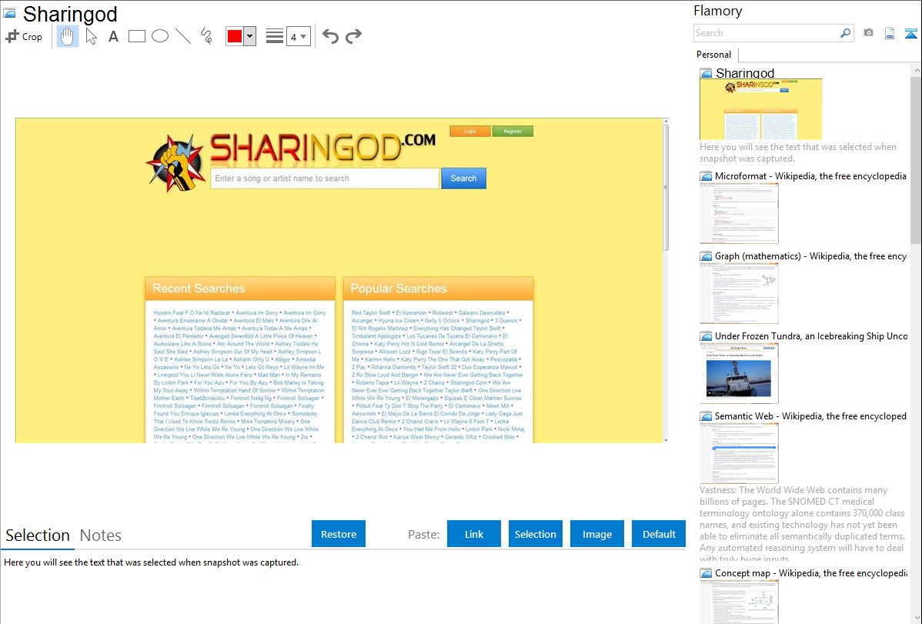The image size is (922, 624).
Task: Click the Popular Searches heading
Action: pos(399,289)
